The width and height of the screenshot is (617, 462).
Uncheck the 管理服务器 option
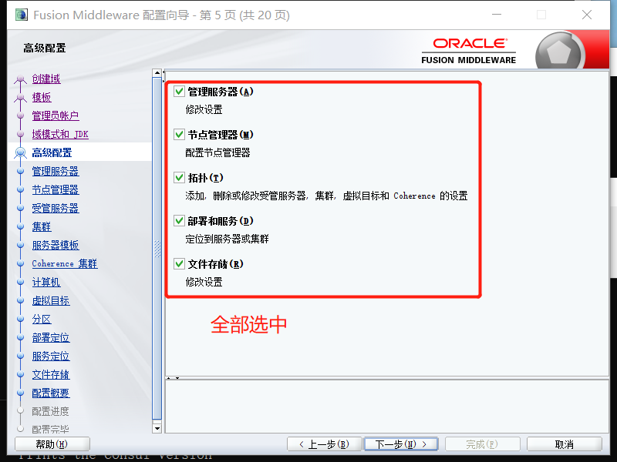[179, 91]
